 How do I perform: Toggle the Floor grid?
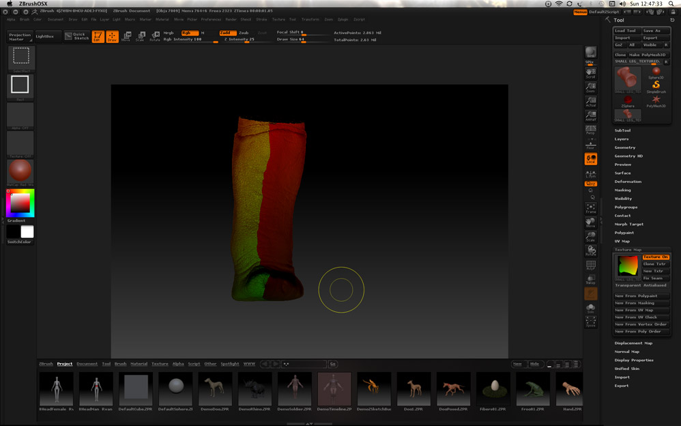coord(591,144)
